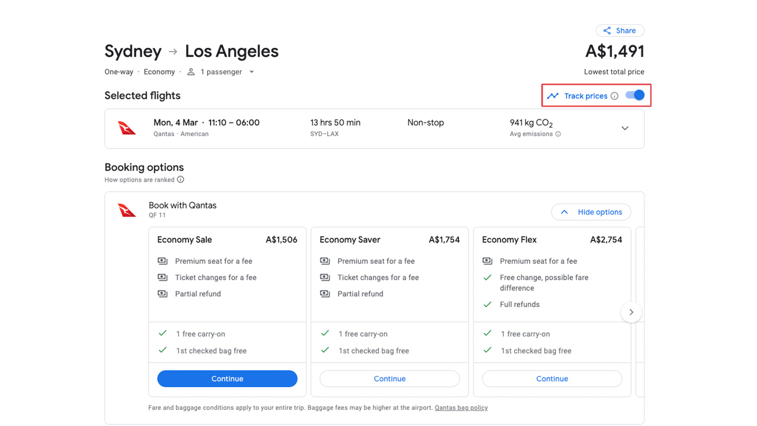The image size is (757, 426).
Task: Click the SYD–LAX route text
Action: click(x=325, y=134)
